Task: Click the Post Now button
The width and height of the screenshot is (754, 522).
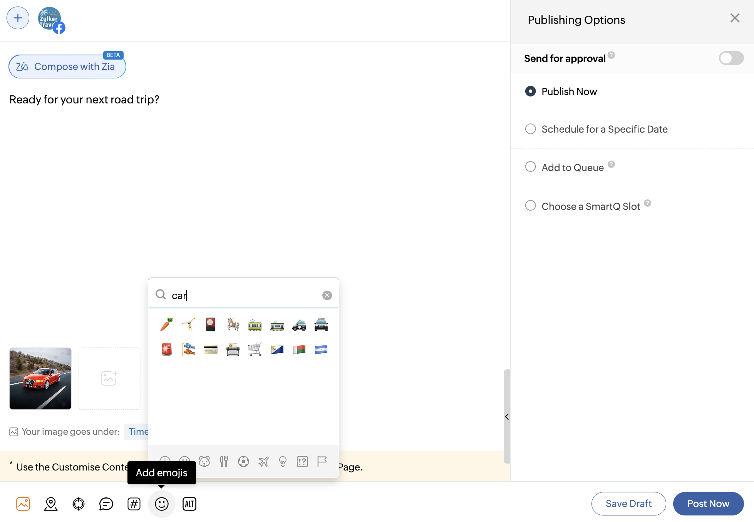Action: point(708,504)
